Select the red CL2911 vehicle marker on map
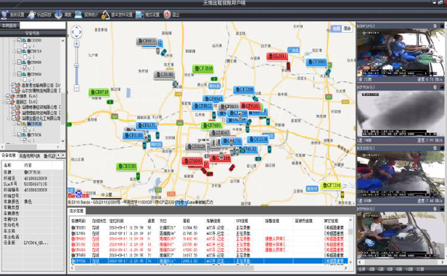Image resolution: width=447 pixels, height=276 pixels. coord(277,56)
